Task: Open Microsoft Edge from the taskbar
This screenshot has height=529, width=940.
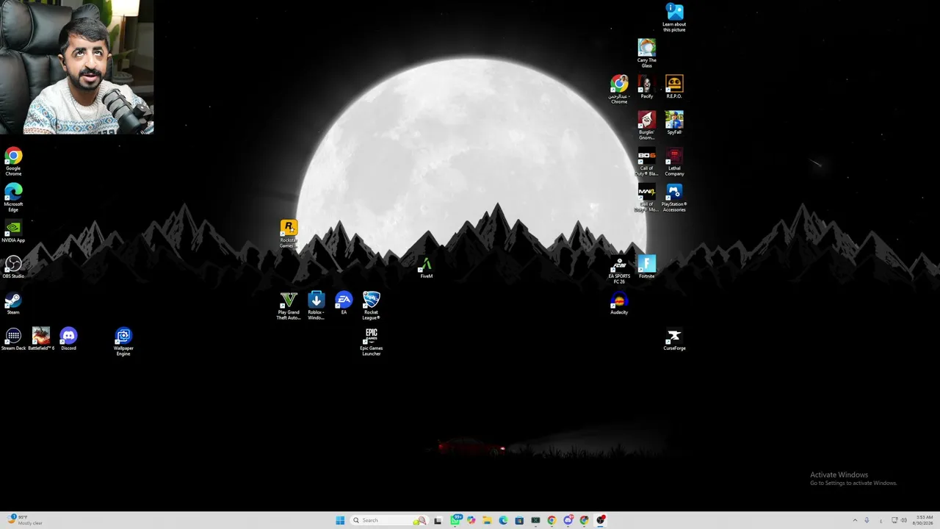Action: [x=503, y=520]
